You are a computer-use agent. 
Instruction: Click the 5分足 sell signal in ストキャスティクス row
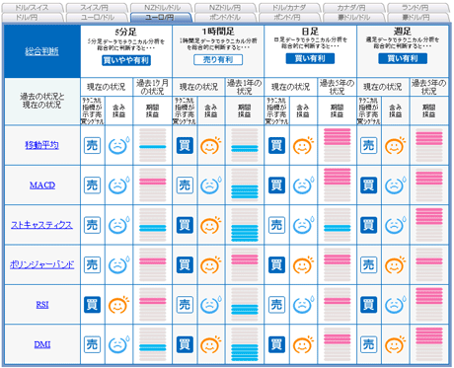92,225
